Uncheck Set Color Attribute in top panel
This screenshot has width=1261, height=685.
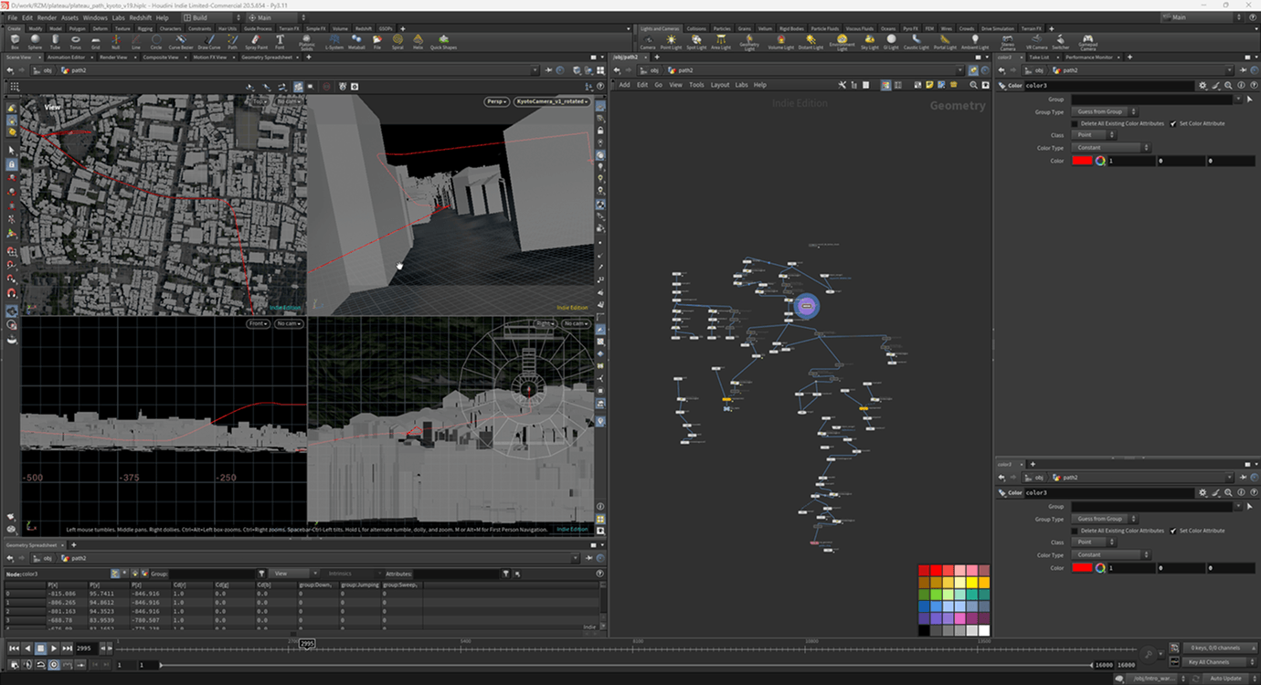pyautogui.click(x=1173, y=123)
